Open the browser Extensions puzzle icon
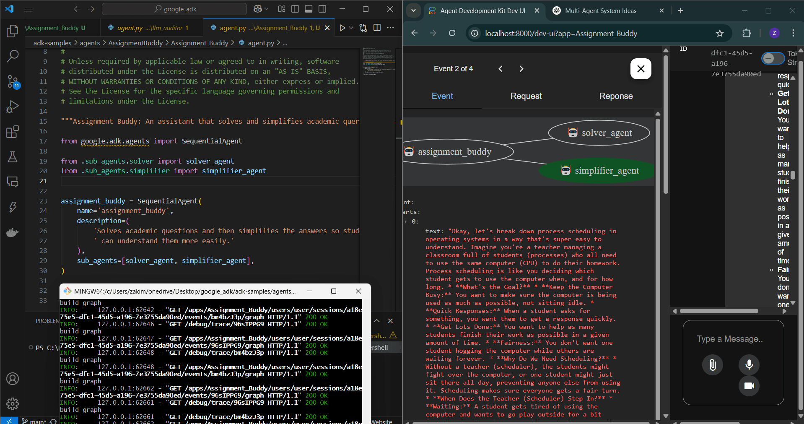This screenshot has width=804, height=424. 747,33
